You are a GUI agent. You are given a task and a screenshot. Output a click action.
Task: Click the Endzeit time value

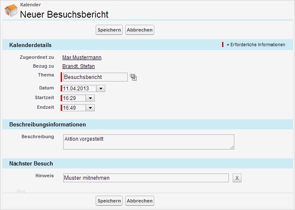click(x=74, y=108)
